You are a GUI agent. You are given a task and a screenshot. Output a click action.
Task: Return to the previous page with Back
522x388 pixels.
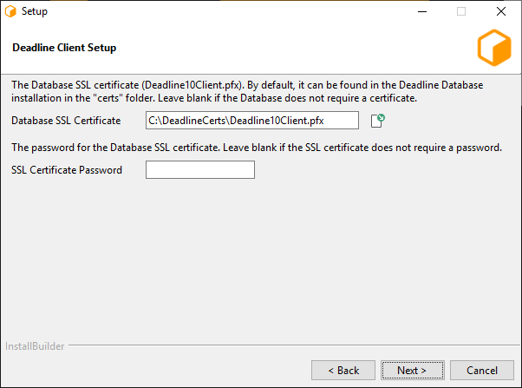point(343,370)
